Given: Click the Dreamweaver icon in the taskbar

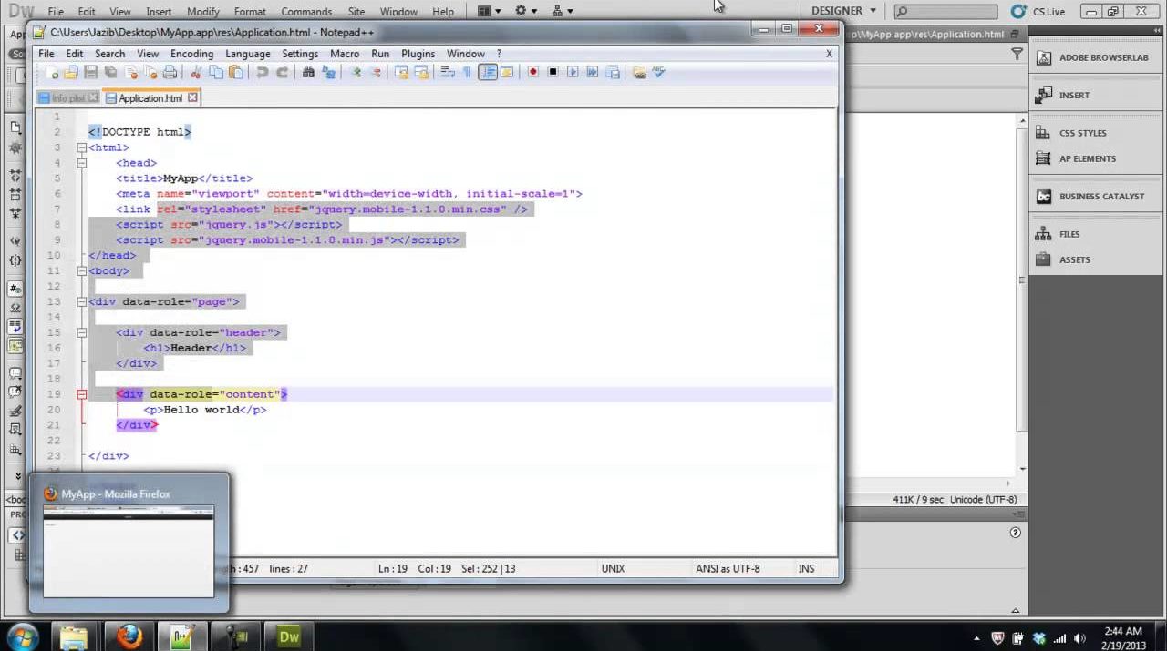Looking at the screenshot, I should tap(289, 636).
